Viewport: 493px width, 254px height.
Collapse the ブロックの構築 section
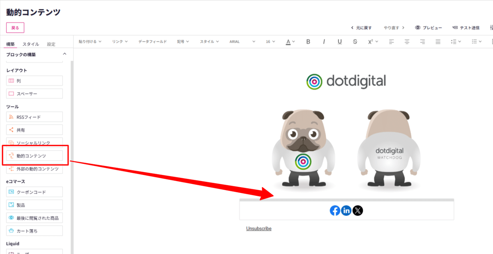tap(64, 54)
